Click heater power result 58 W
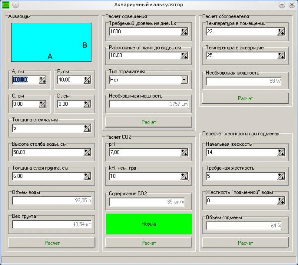The width and height of the screenshot is (298, 265). [244, 81]
